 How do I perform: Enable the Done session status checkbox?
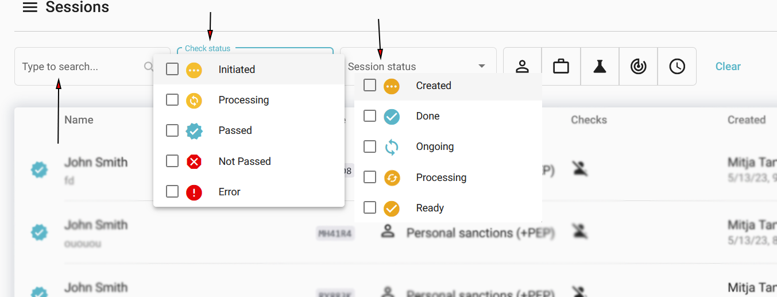[370, 116]
